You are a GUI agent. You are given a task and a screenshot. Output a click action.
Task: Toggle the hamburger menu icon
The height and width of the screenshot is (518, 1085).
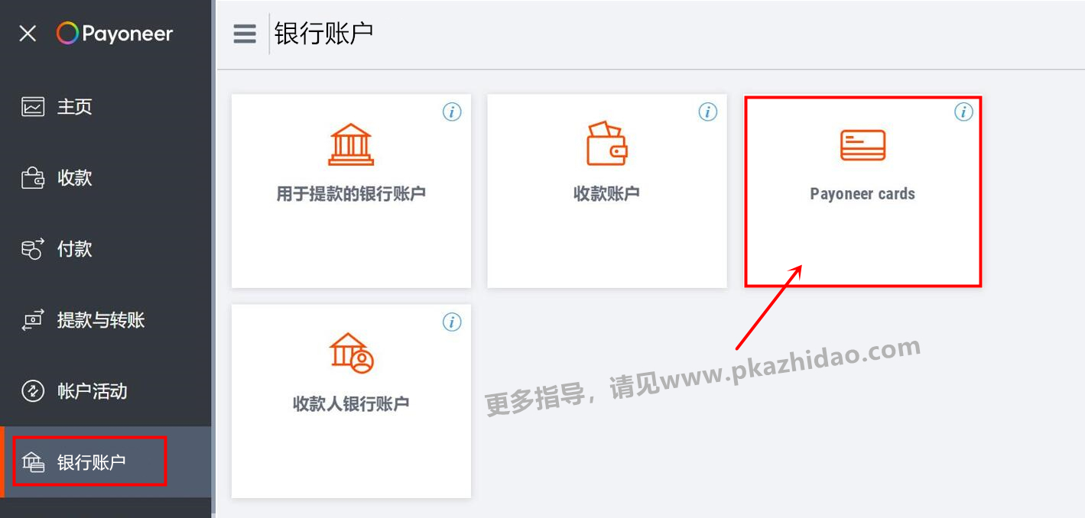pos(245,34)
